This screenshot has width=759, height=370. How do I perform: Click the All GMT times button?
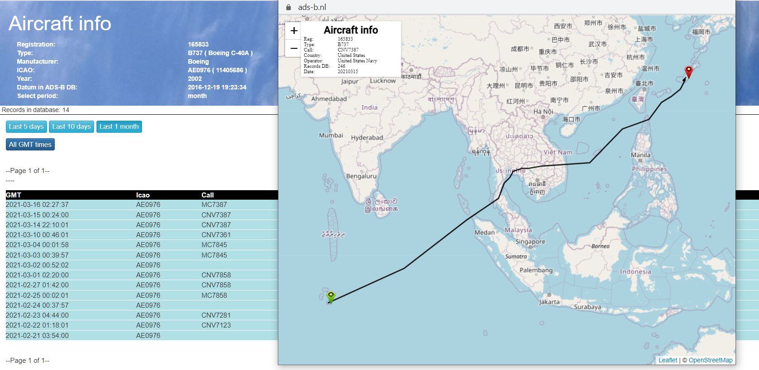tap(30, 145)
